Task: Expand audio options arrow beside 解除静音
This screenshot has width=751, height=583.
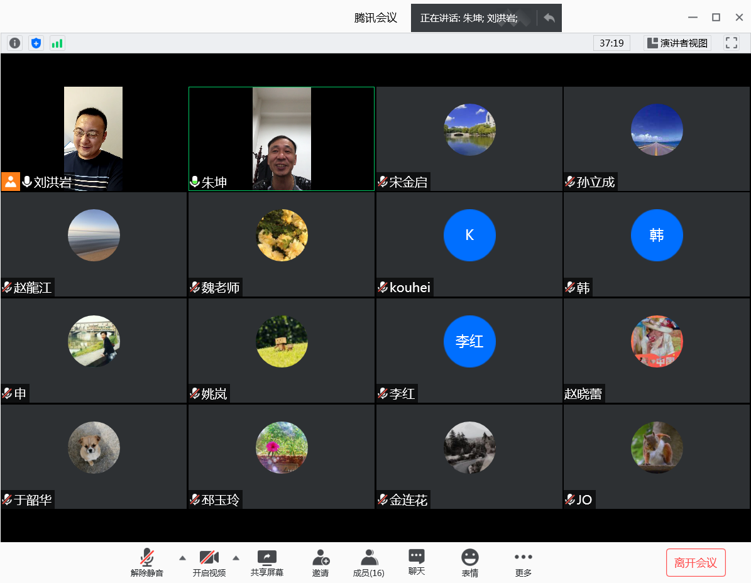Action: point(182,557)
